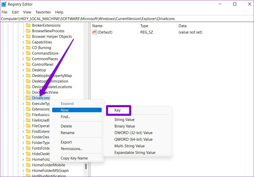Image resolution: width=254 pixels, height=177 pixels.
Task: Expand the HomeFolderMSGraph key
Action: tap(23, 171)
